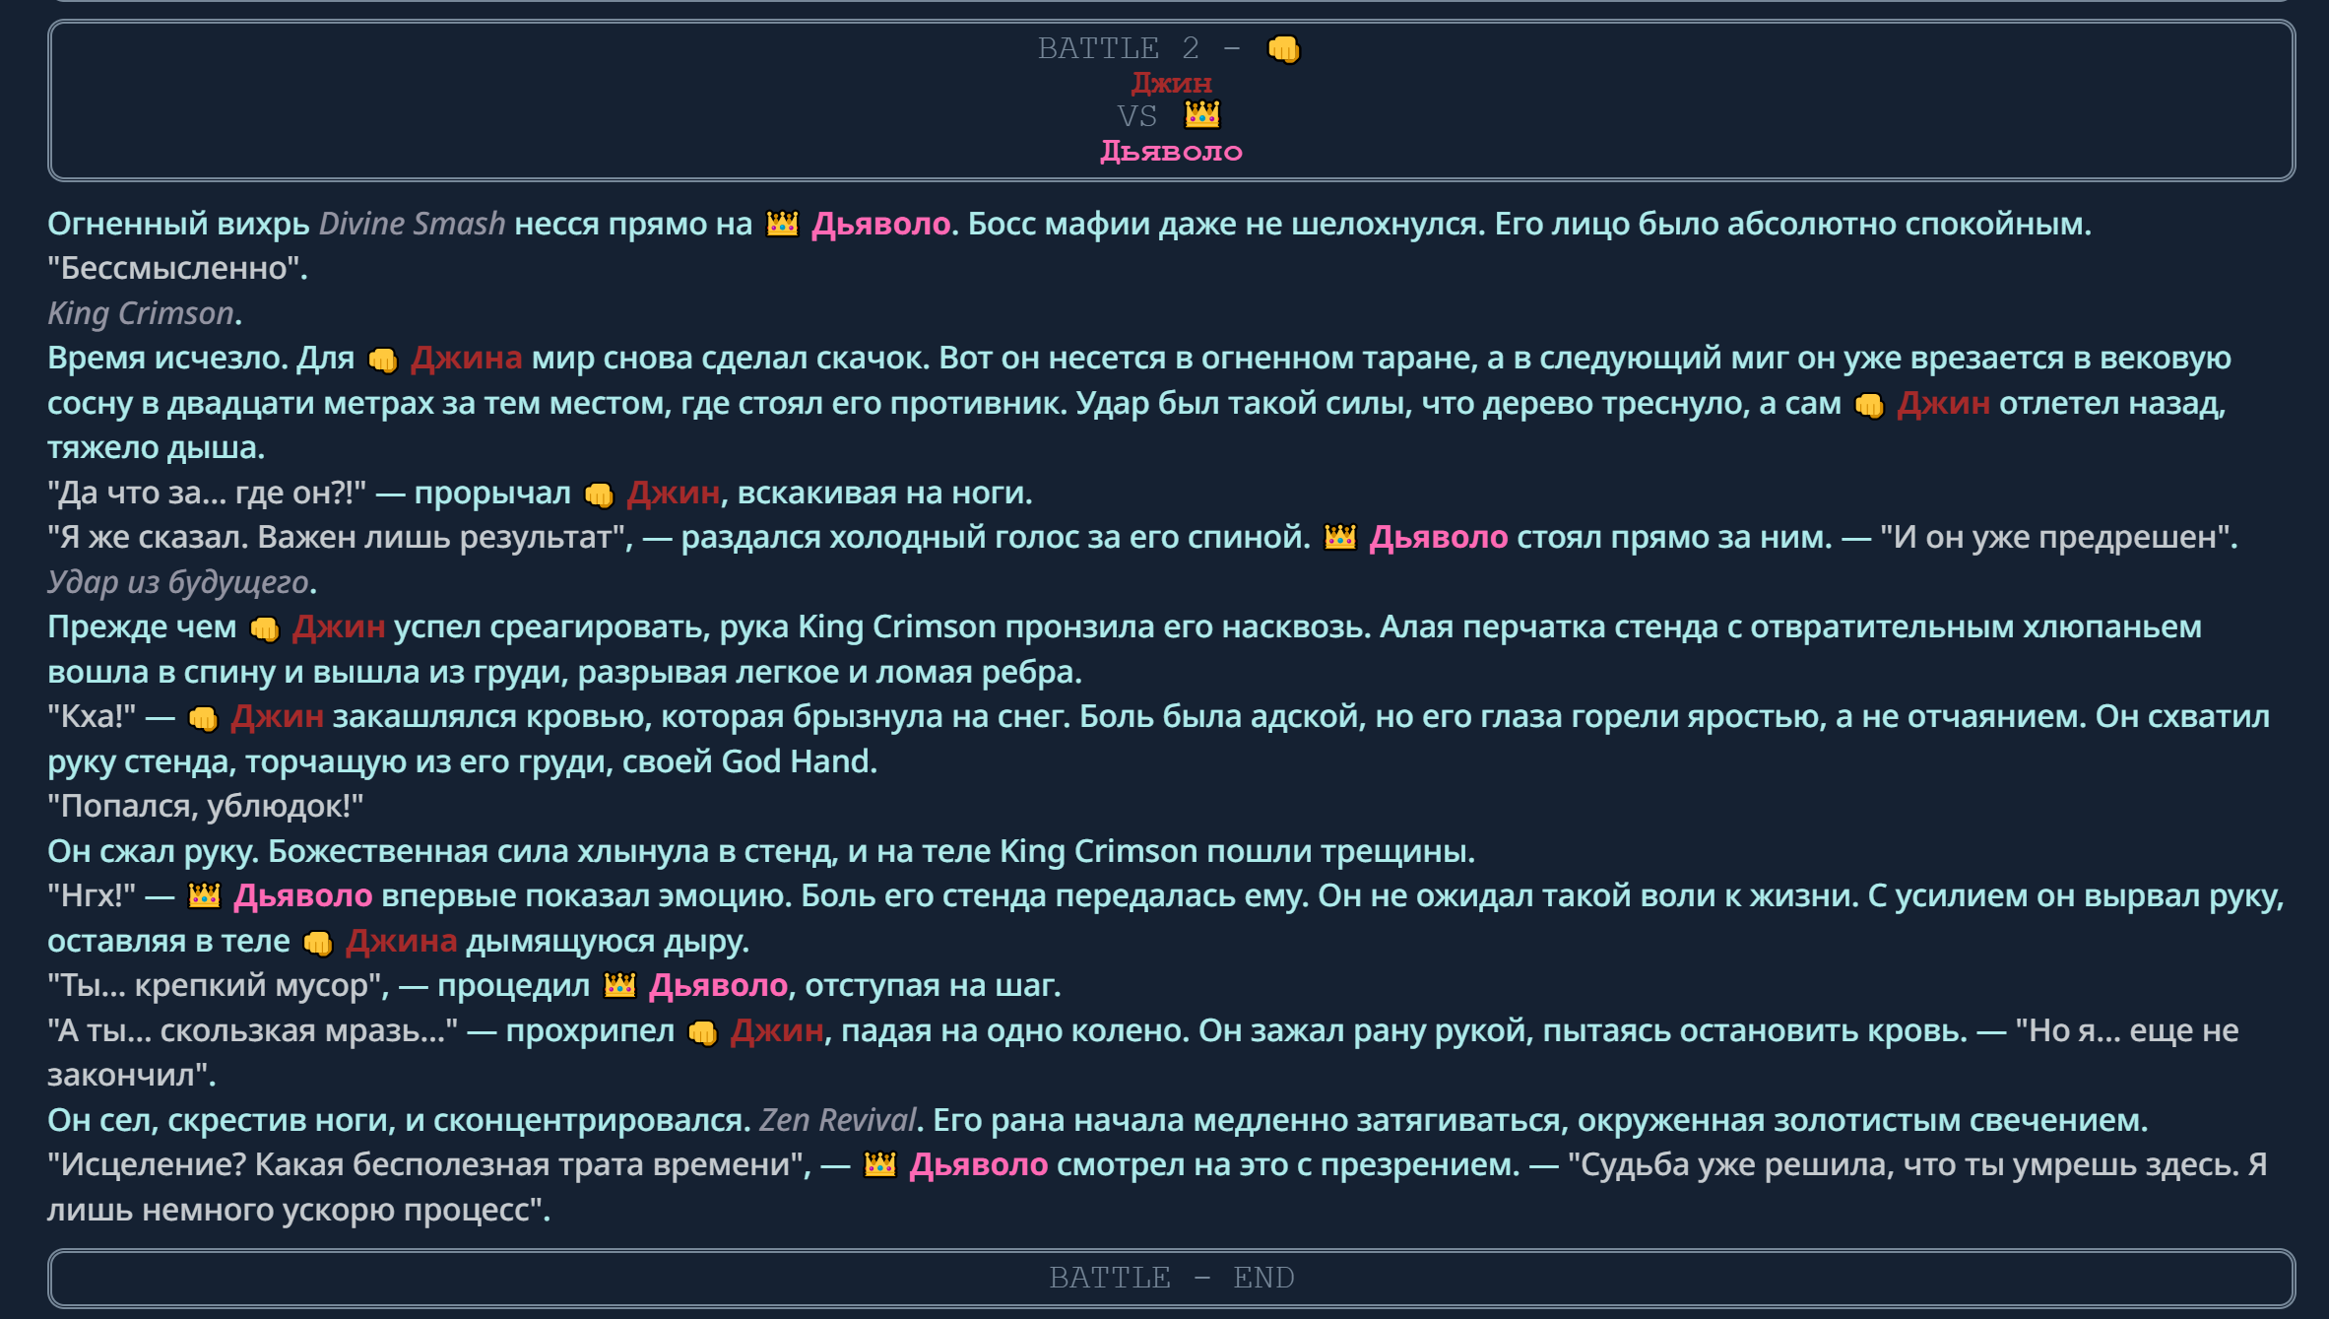Image resolution: width=2329 pixels, height=1319 pixels.
Task: Click the italic Divine Smash text
Action: [x=412, y=224]
